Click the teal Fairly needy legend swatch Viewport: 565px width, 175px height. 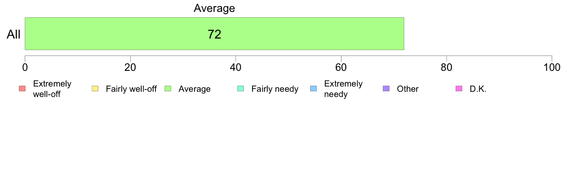[x=241, y=89]
